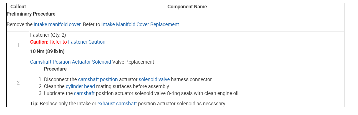Click the 'camshaft' link in step 3
Image resolution: width=358 pixels, height=115 pixels.
click(x=84, y=93)
